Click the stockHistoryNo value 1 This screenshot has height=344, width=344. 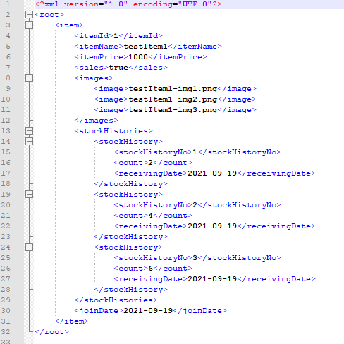pos(195,152)
